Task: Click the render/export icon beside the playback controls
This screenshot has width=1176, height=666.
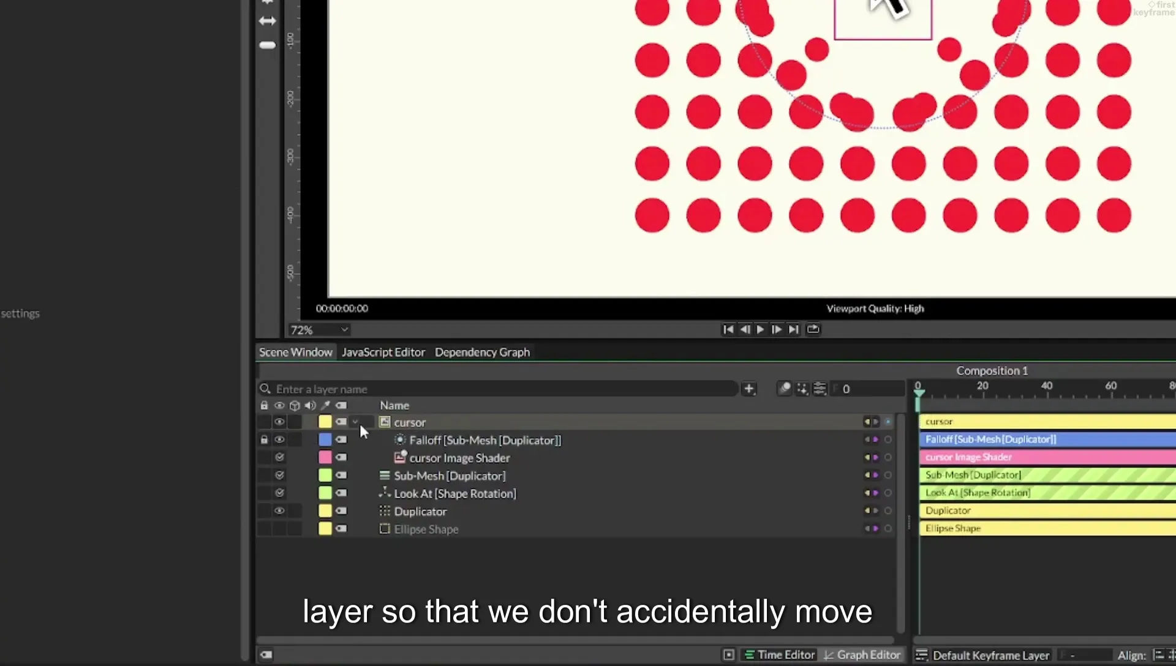Action: click(813, 329)
